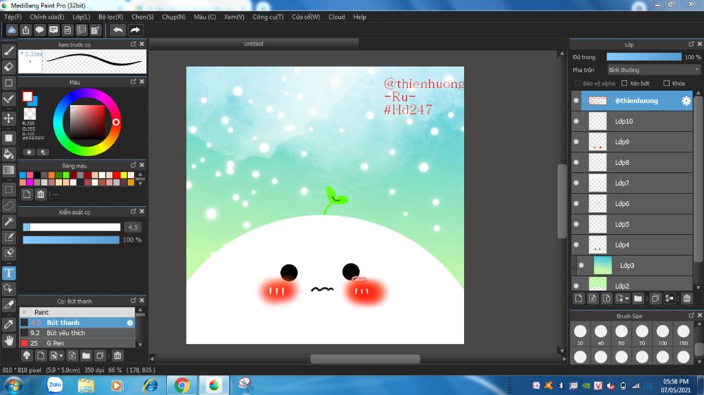The image size is (704, 395).
Task: Select the G Pen brush
Action: pyautogui.click(x=55, y=343)
